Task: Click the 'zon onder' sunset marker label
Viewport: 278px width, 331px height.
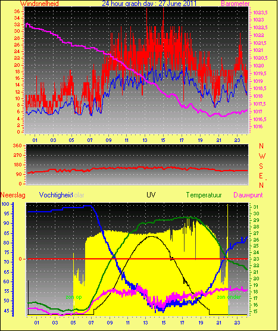Action: point(229,297)
